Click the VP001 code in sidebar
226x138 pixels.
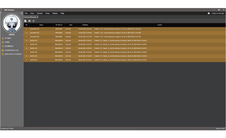click(x=7, y=42)
